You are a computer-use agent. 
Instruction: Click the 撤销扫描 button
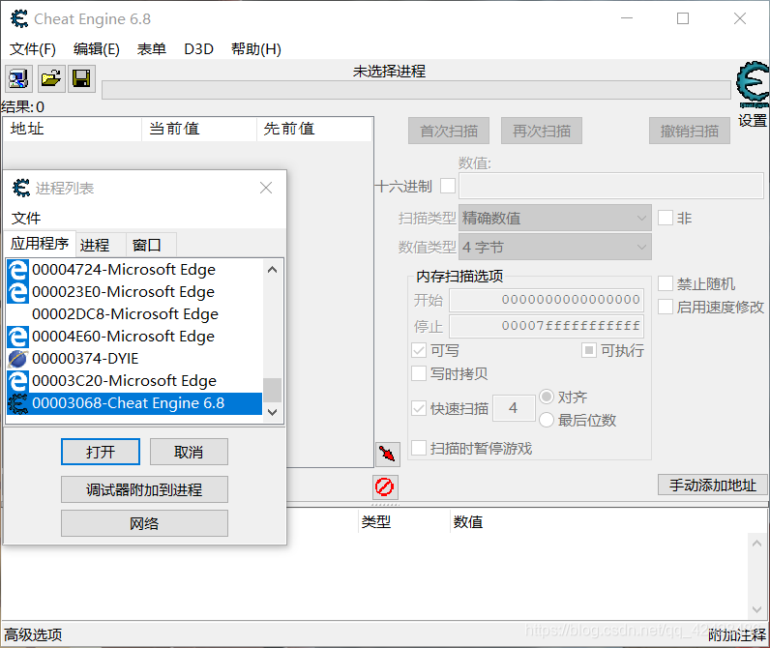(x=690, y=131)
